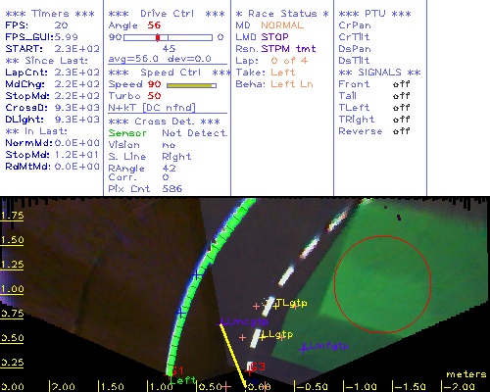Click the Sensor Not Detect. value
This screenshot has width=490, height=392.
(x=195, y=133)
